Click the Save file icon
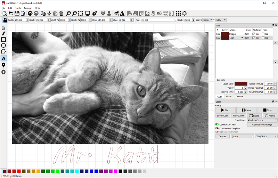 [17, 14]
